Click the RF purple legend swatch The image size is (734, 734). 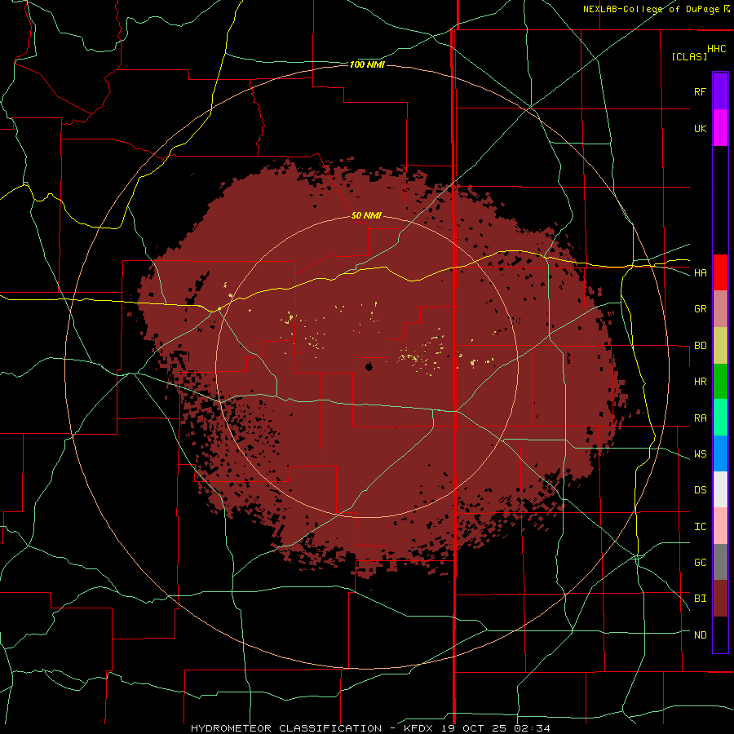(x=720, y=91)
